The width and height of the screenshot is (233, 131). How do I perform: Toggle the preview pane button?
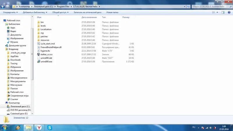223,12
